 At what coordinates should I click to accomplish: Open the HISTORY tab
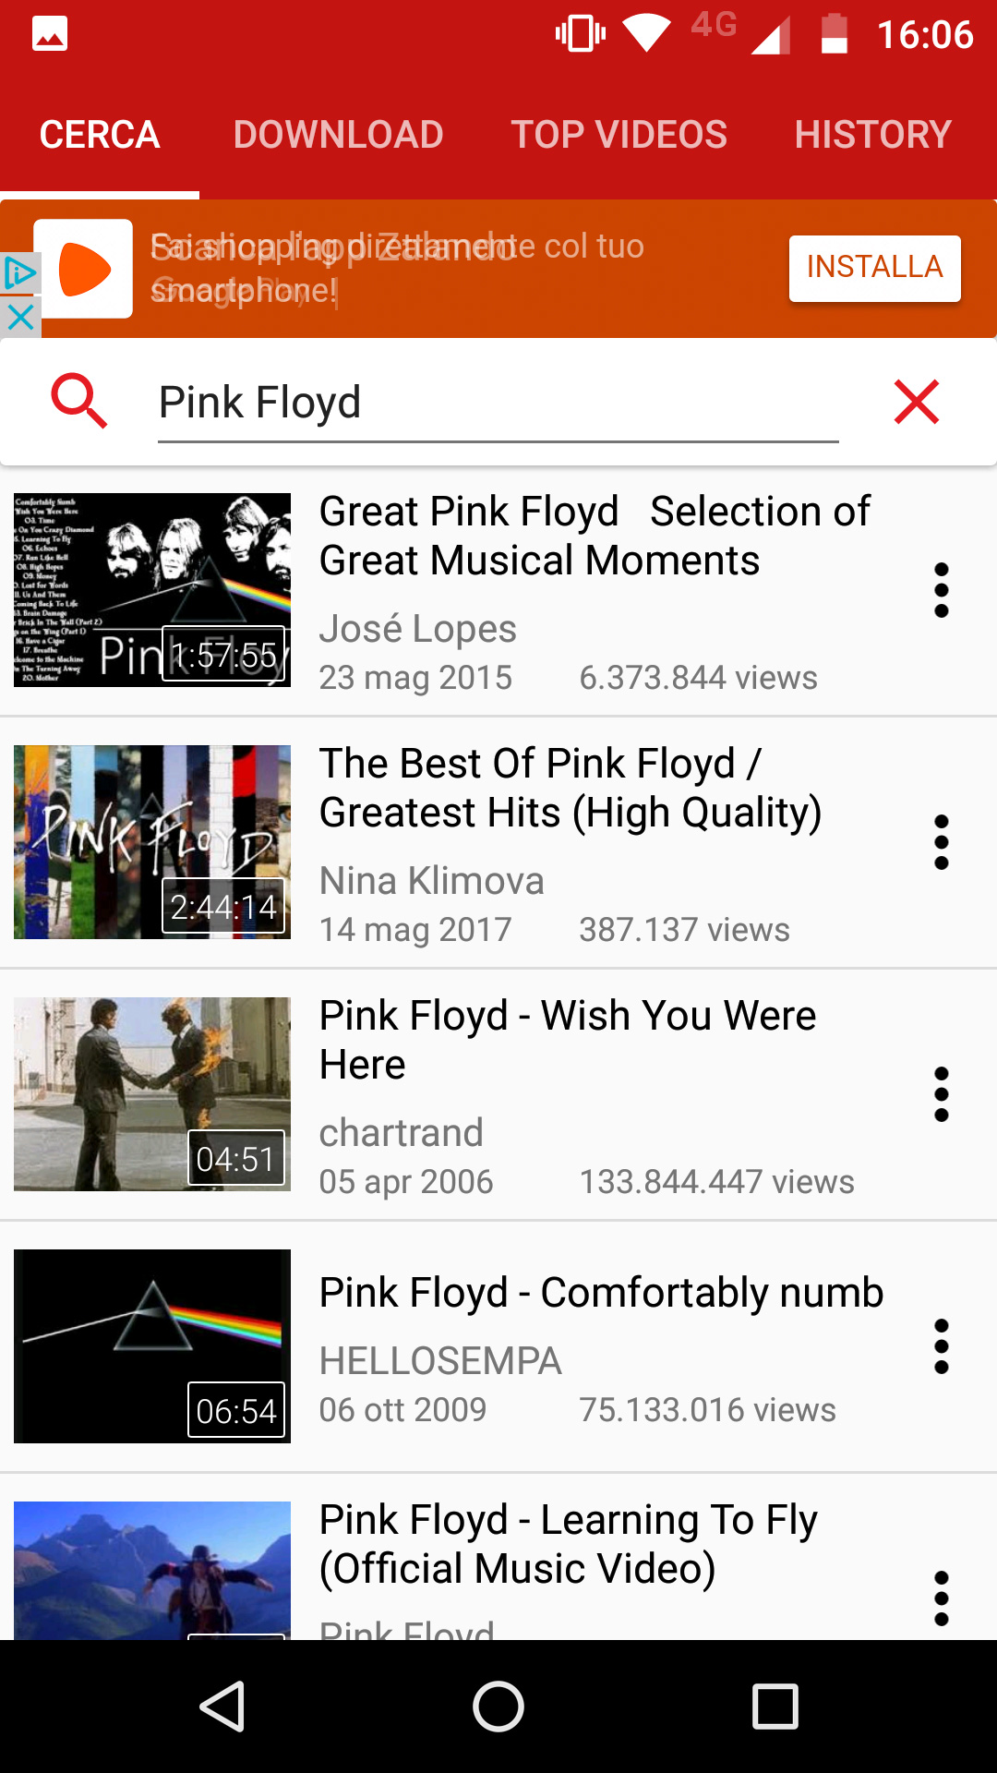point(872,135)
